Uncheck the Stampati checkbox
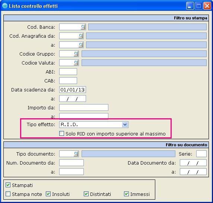This screenshot has height=203, width=213. pyautogui.click(x=8, y=185)
